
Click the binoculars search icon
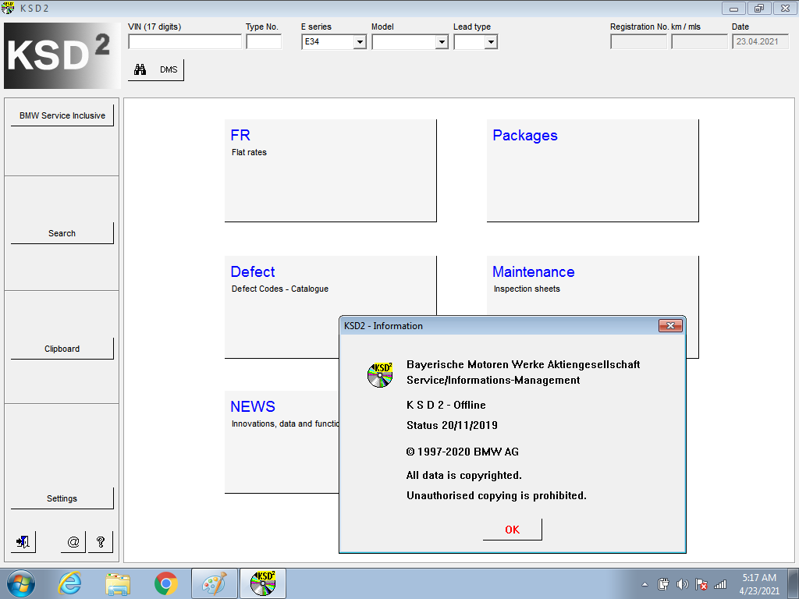click(140, 69)
